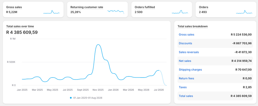Screen dimensions: 258x106
Task: Click the Nov 2025 axis label
Action: click(98, 90)
